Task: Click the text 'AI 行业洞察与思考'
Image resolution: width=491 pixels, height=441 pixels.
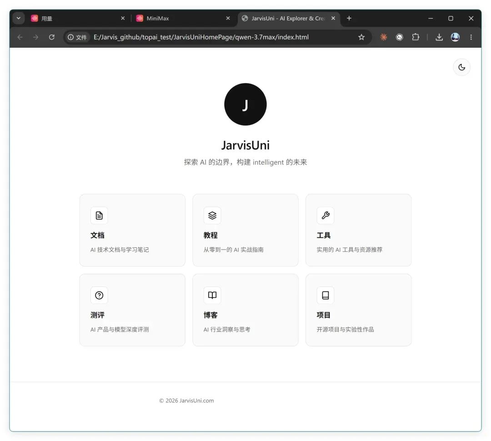Action: click(x=227, y=330)
